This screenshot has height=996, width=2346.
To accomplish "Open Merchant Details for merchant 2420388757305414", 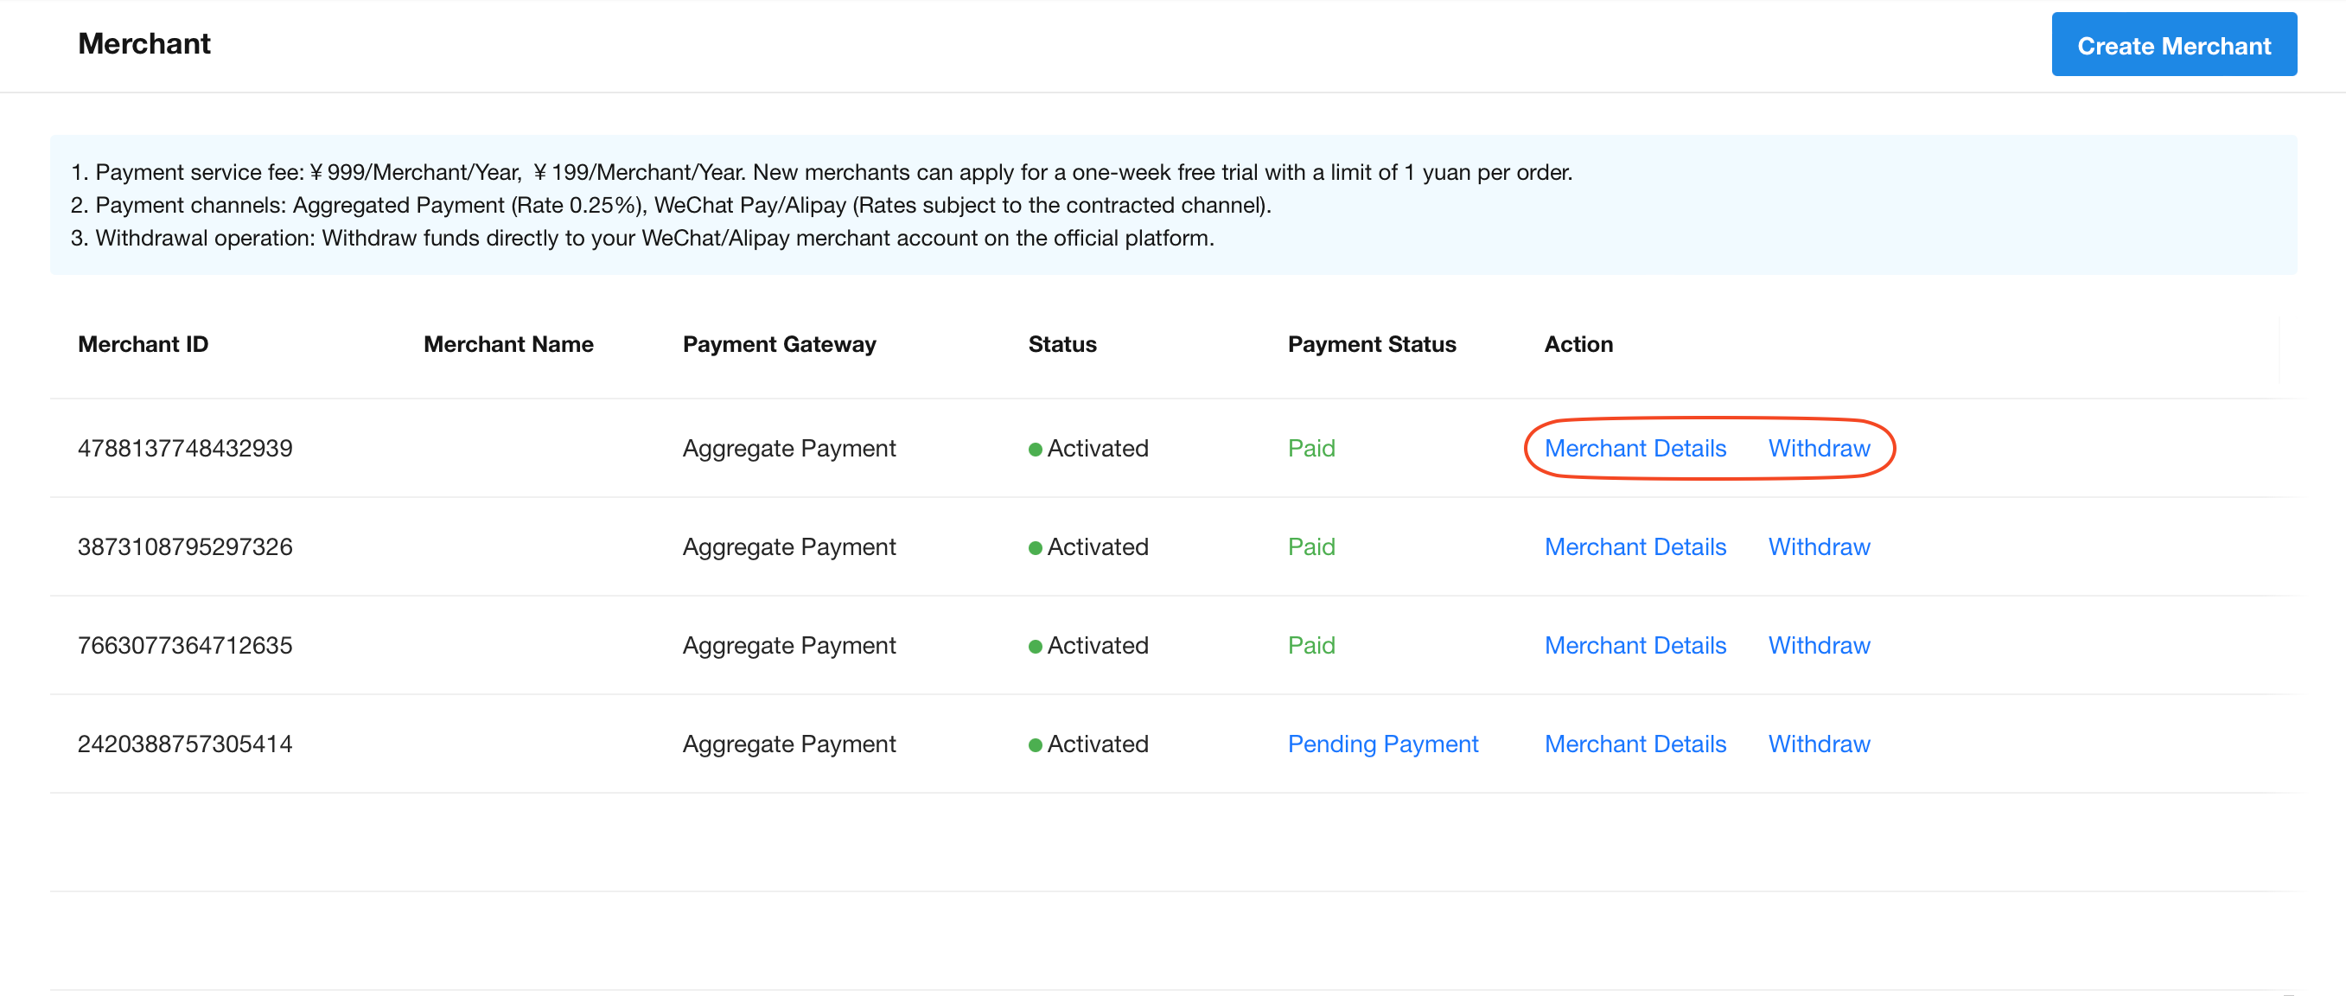I will [1635, 744].
